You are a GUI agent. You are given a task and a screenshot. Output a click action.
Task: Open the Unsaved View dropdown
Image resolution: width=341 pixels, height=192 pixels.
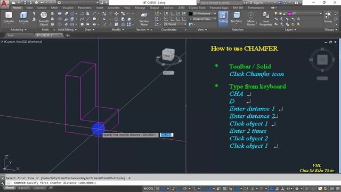click(202, 19)
